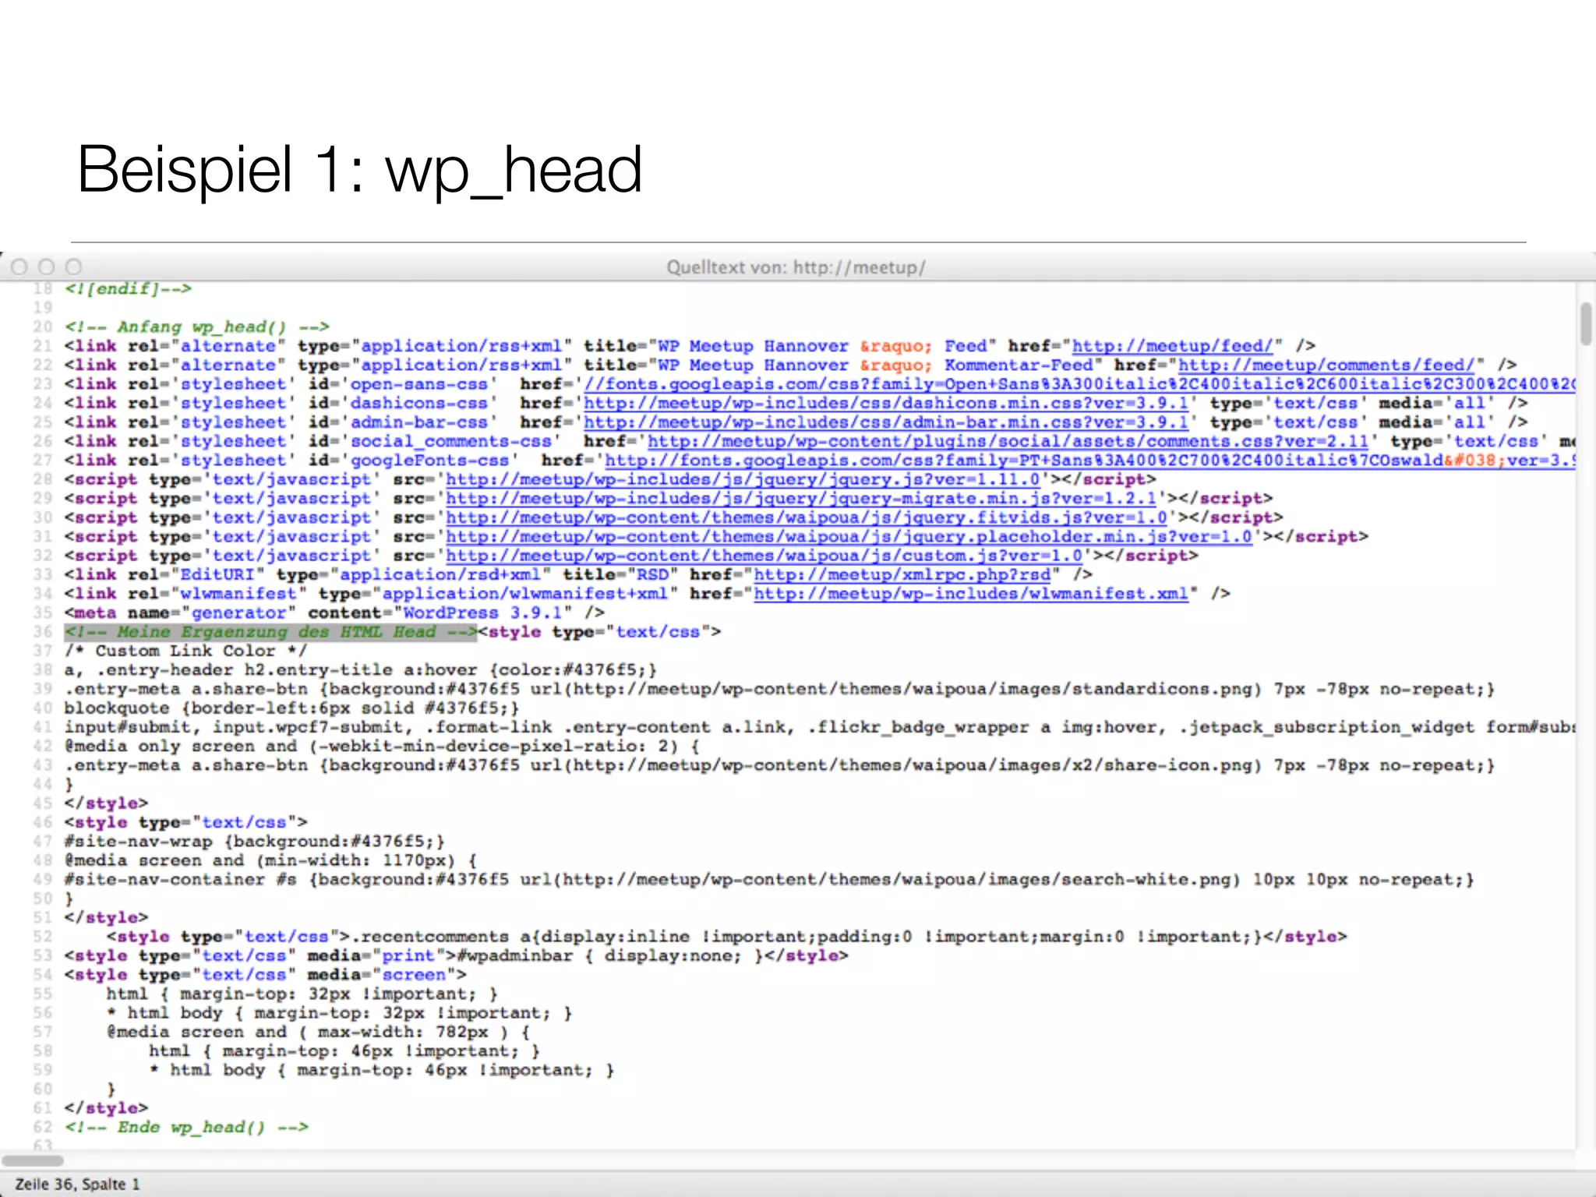Click the 'Beispiel 1: wp_head' slide heading
This screenshot has height=1197, width=1596.
pos(360,170)
